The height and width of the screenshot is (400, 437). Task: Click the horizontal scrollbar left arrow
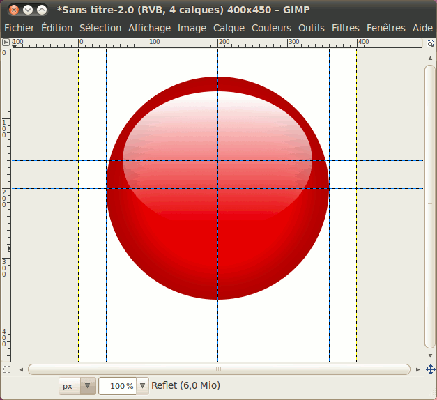click(21, 369)
